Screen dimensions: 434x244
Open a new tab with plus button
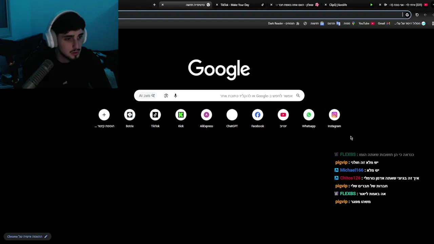coord(154,5)
